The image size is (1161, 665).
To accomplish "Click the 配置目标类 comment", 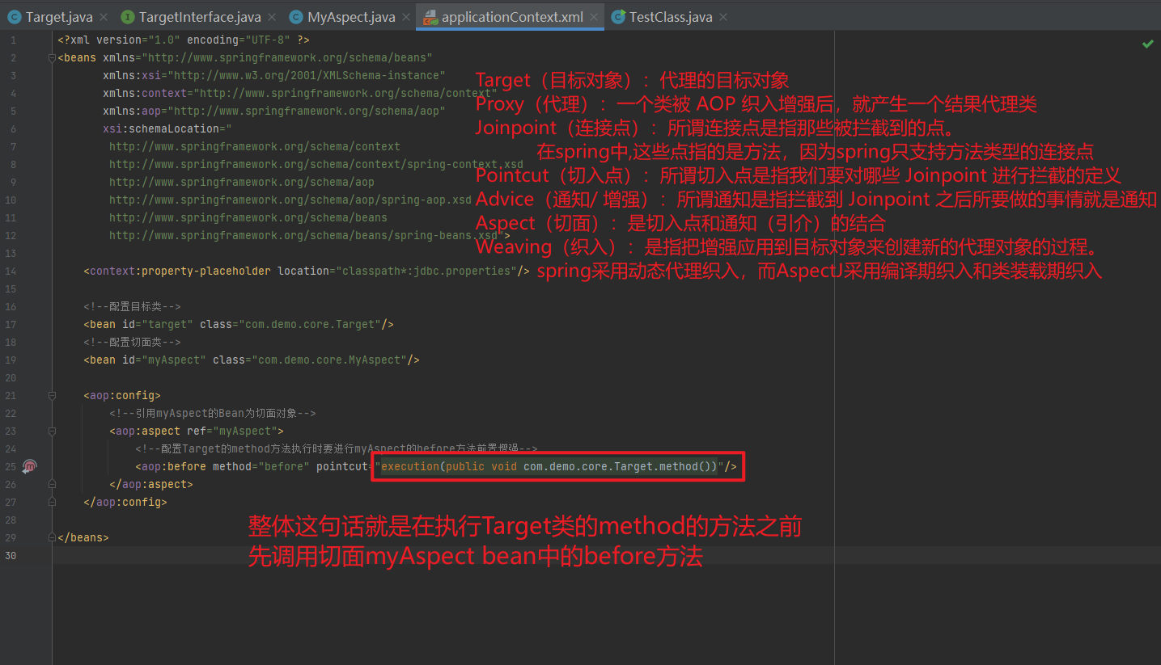I will [132, 306].
